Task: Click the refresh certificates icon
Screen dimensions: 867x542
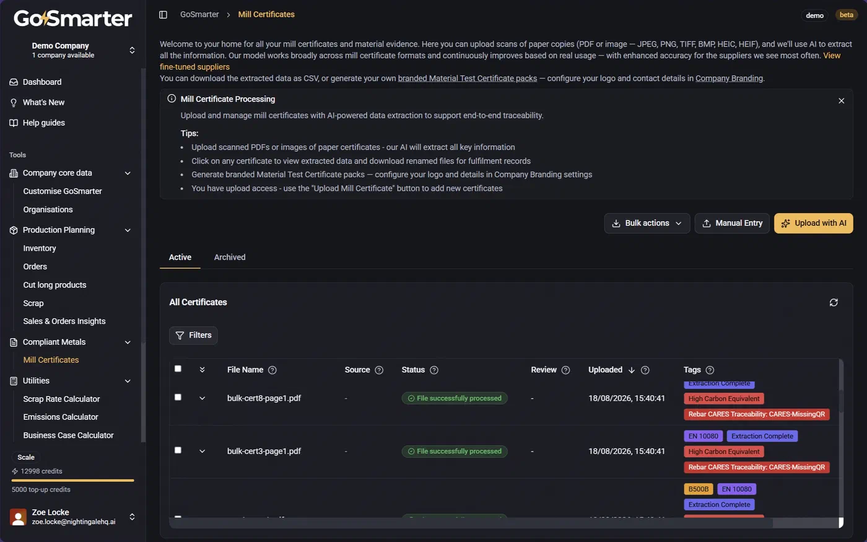Action: coord(834,302)
